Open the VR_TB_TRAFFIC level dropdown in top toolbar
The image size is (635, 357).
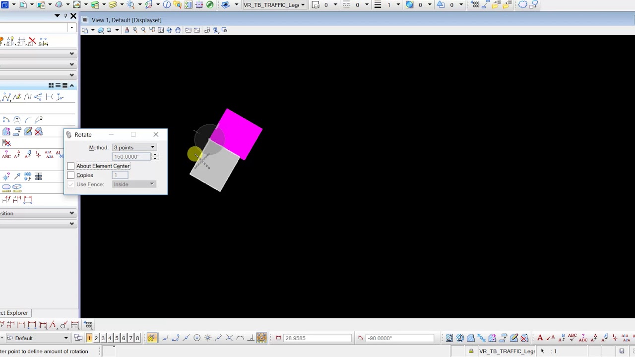[273, 5]
